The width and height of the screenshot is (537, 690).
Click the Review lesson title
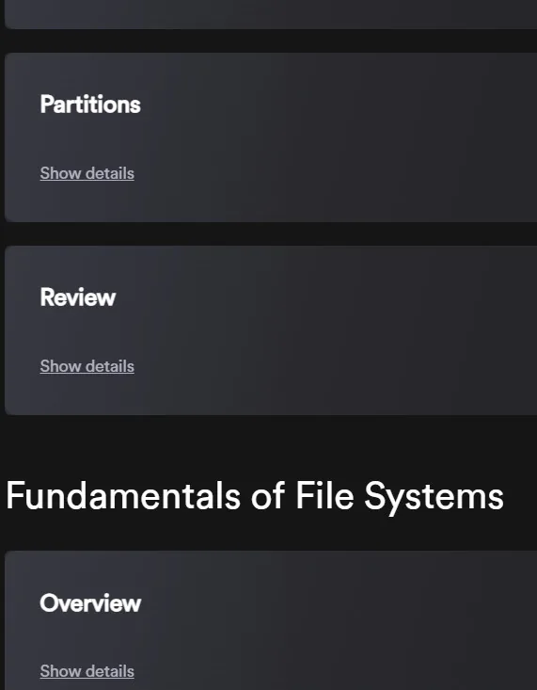(x=78, y=297)
